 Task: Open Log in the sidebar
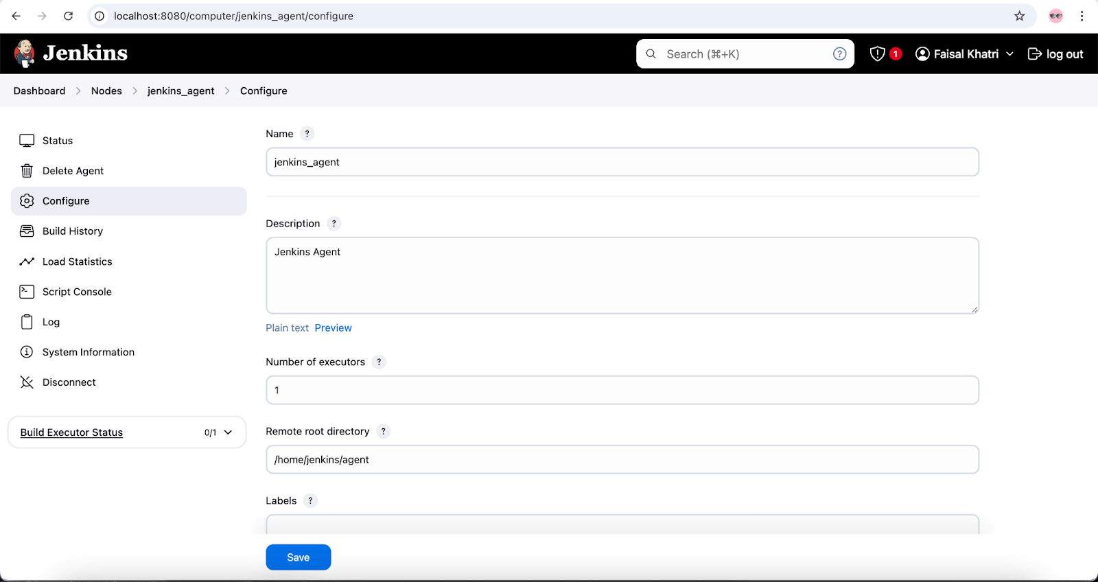point(128,322)
